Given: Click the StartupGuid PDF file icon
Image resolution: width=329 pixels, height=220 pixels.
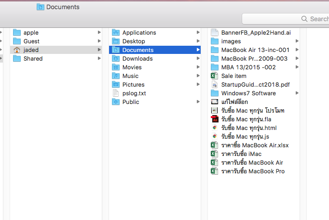Looking at the screenshot, I should coord(215,85).
